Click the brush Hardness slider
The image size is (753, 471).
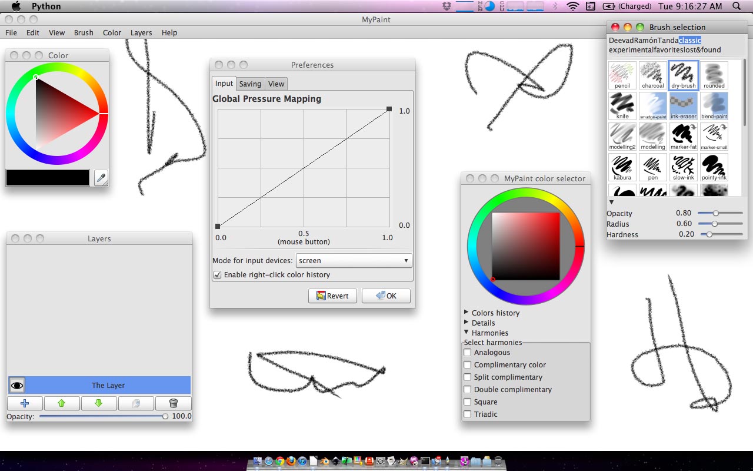pyautogui.click(x=720, y=234)
